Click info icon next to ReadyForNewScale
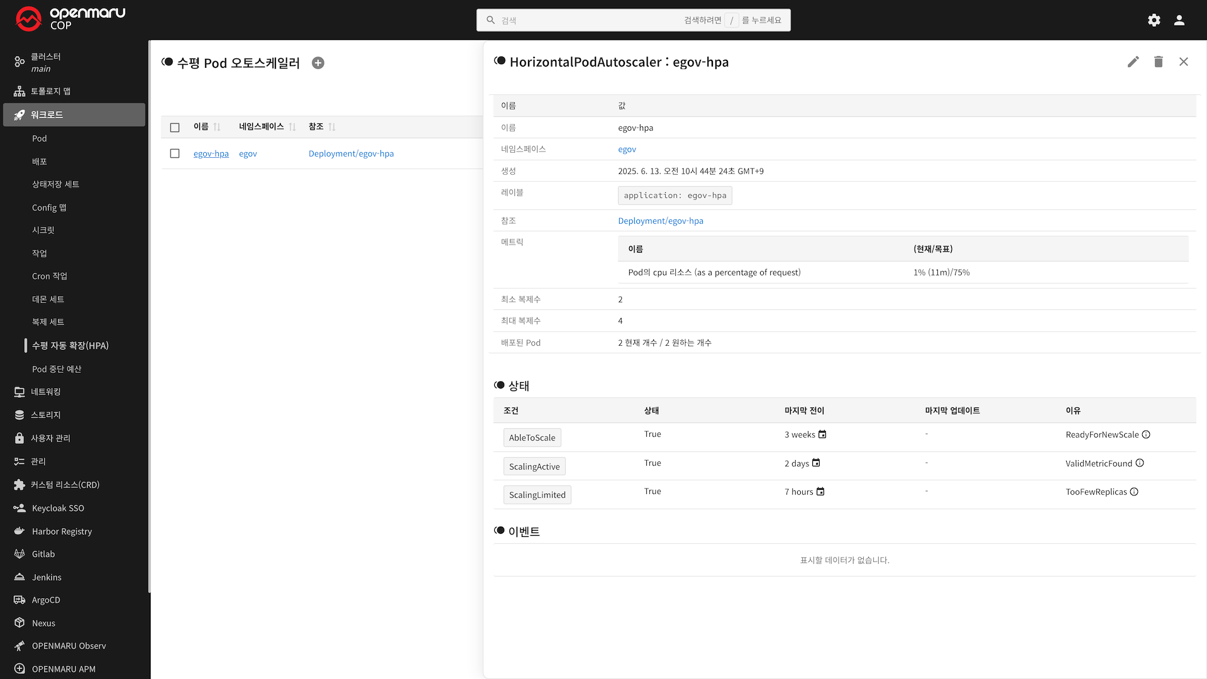 (x=1146, y=434)
